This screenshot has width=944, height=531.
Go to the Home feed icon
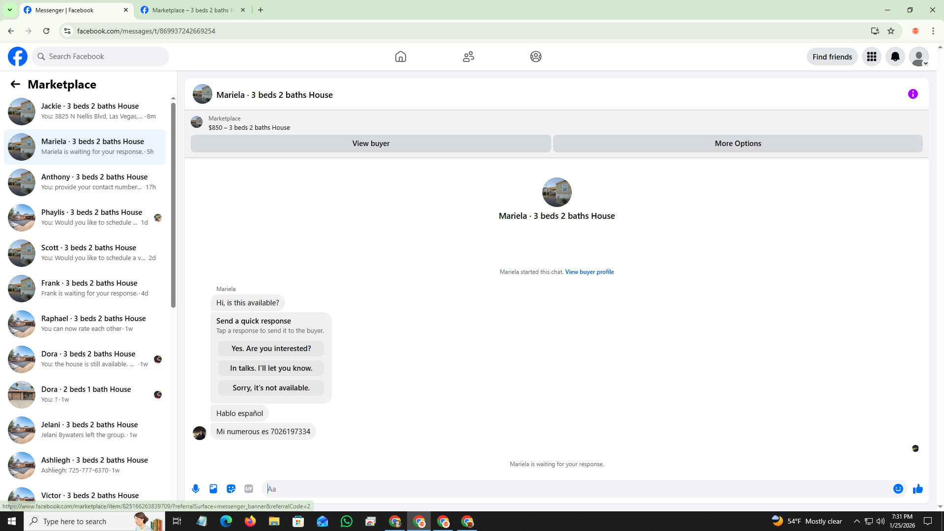pyautogui.click(x=401, y=57)
